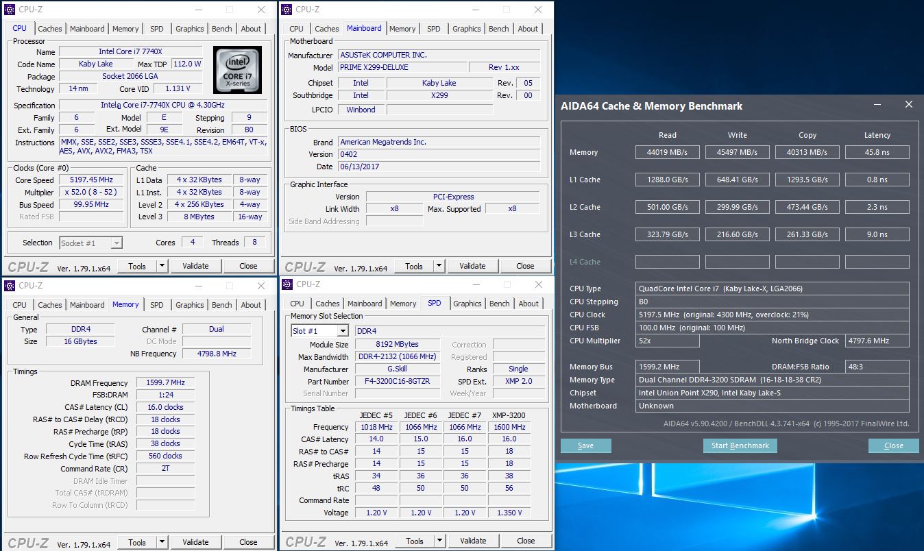Click Validate in the CPU window
The height and width of the screenshot is (551, 924).
(195, 266)
